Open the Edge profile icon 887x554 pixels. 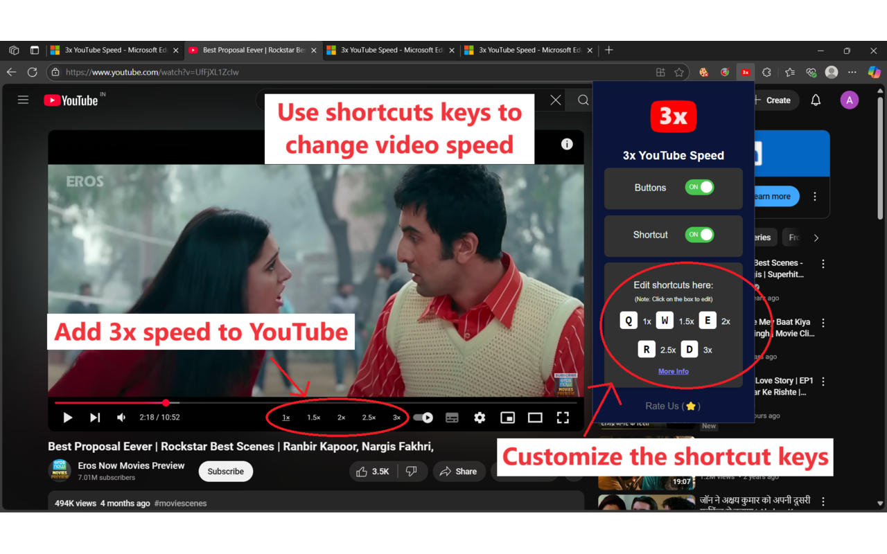[x=832, y=72]
